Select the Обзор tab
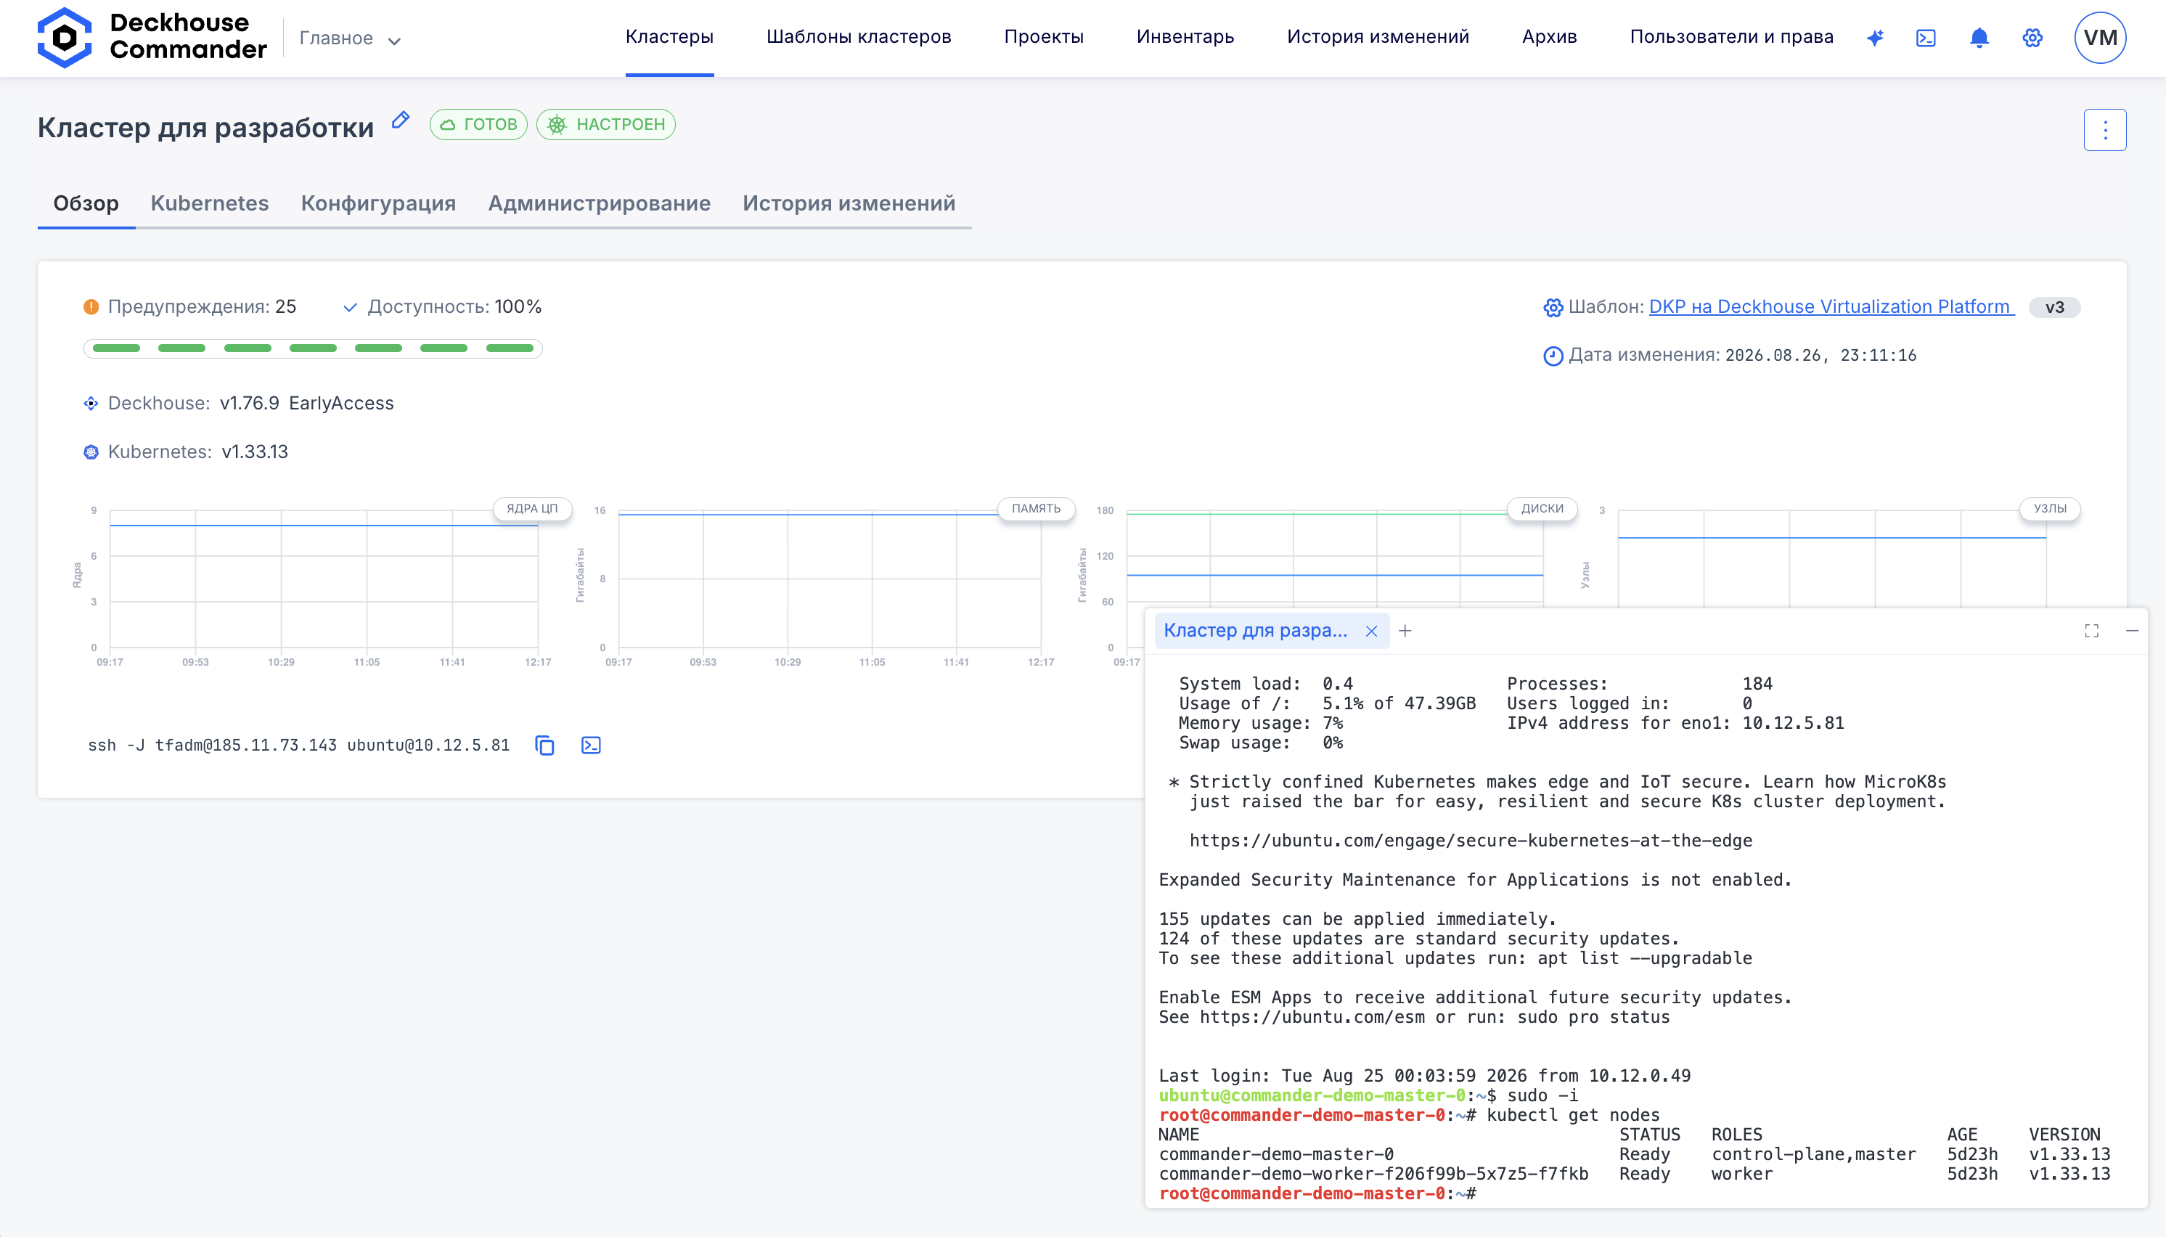Screen dimensions: 2166x1237 coord(86,203)
